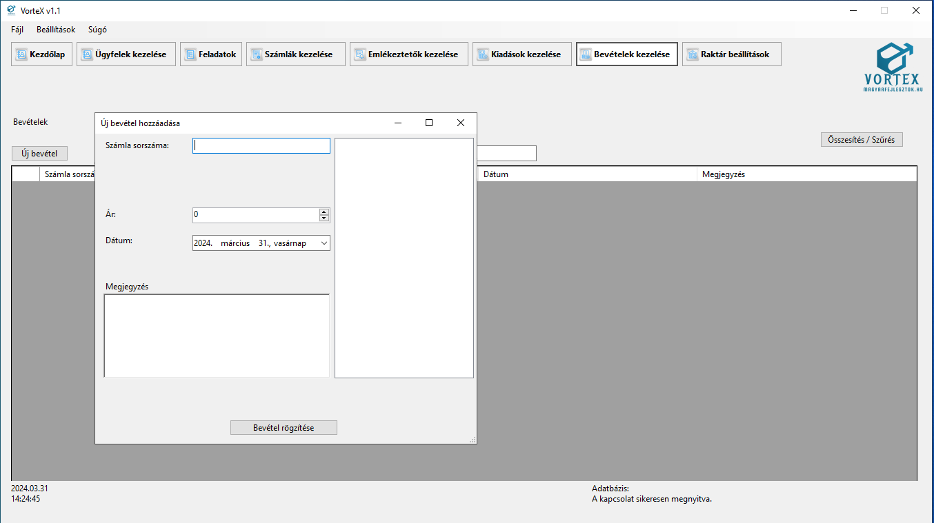
Task: Click the Vortex logo in corner
Action: tap(893, 67)
